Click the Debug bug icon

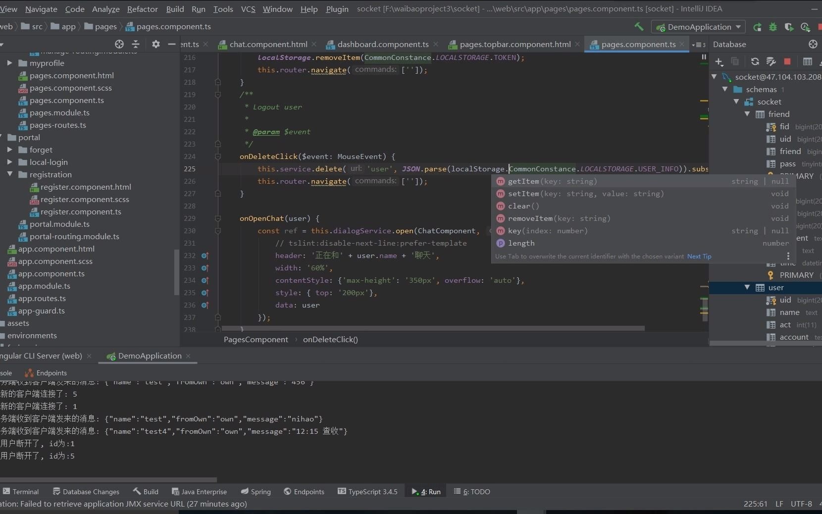point(773,27)
